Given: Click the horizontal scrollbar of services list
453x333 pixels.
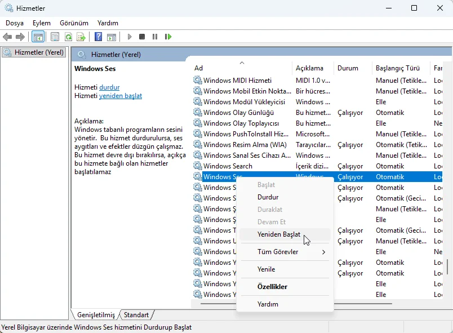Looking at the screenshot, I should 296,304.
